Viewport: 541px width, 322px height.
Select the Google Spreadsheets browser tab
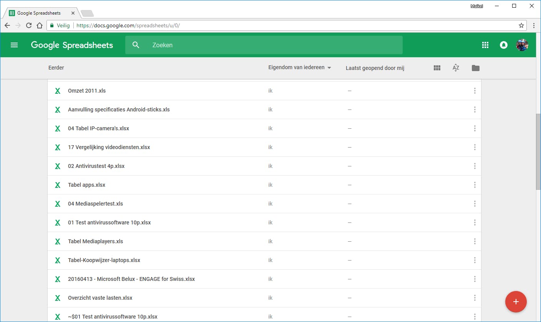click(x=38, y=13)
